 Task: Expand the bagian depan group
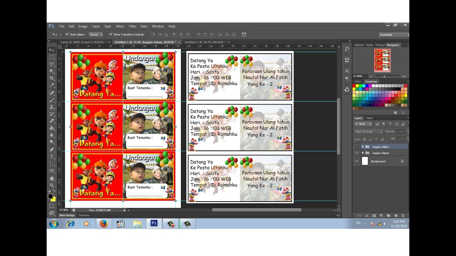363,153
